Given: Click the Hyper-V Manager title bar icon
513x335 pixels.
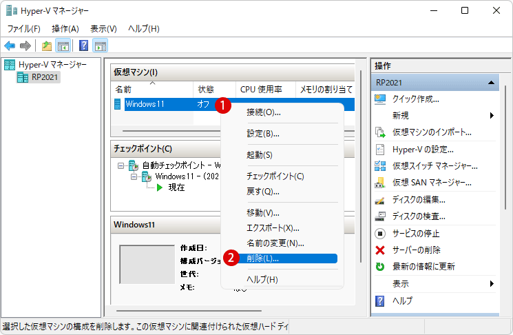Looking at the screenshot, I should tap(12, 10).
